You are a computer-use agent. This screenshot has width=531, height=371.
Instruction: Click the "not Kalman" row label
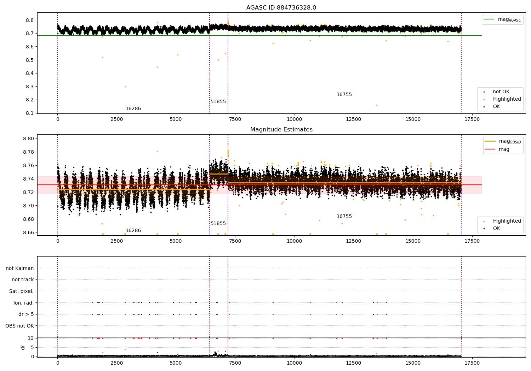tap(20, 269)
